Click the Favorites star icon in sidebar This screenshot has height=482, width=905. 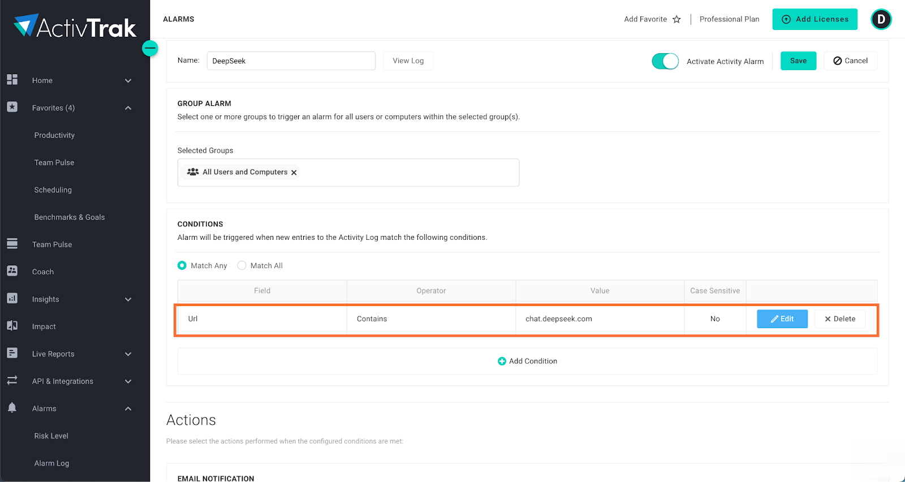pyautogui.click(x=12, y=107)
